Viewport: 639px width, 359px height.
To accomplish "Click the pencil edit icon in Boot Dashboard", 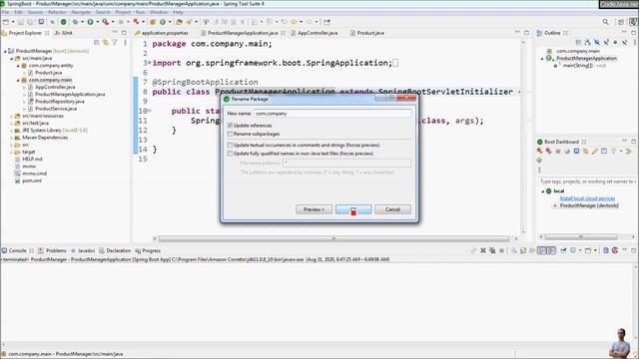I will pyautogui.click(x=595, y=151).
